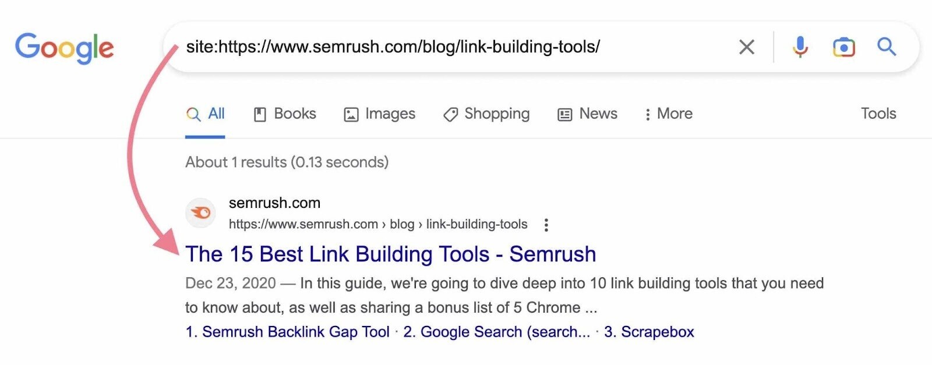Click the newspaper icon beside News
Image resolution: width=932 pixels, height=365 pixels.
(x=563, y=114)
